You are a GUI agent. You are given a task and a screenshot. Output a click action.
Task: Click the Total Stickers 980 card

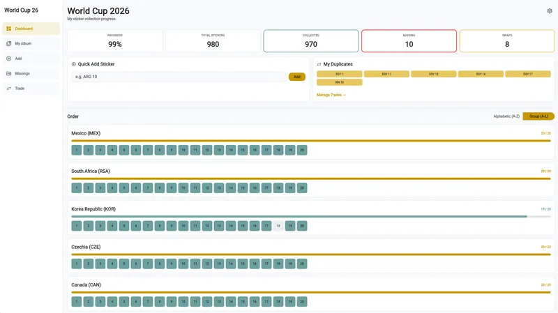[x=213, y=41]
